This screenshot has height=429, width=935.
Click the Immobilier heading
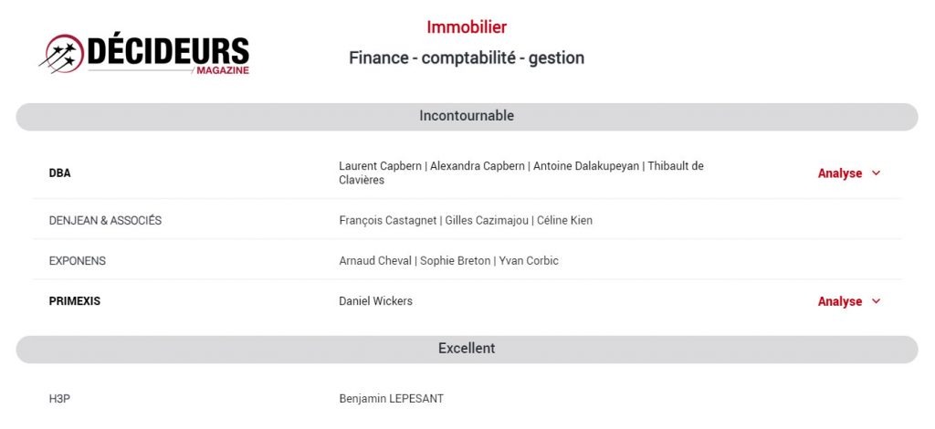pyautogui.click(x=467, y=26)
